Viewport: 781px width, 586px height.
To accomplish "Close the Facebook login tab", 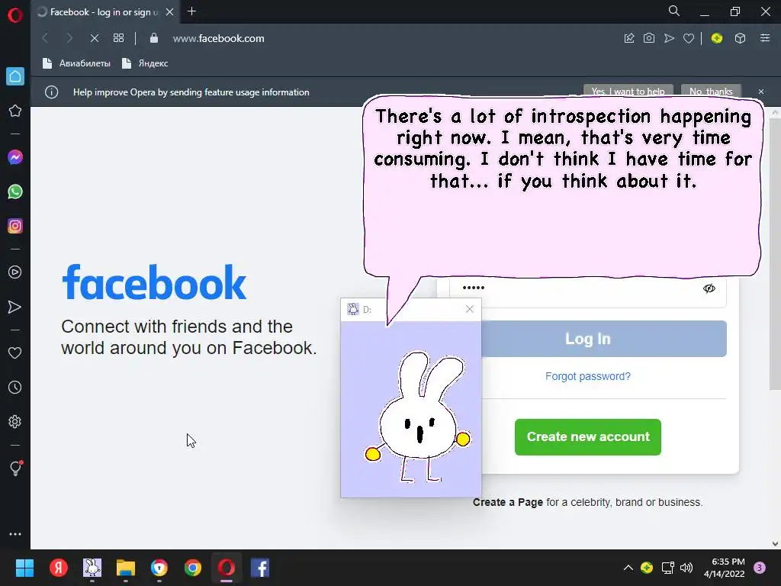I will coord(170,12).
